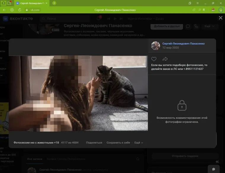Open the Фотосессии ню с животными album

click(36, 142)
